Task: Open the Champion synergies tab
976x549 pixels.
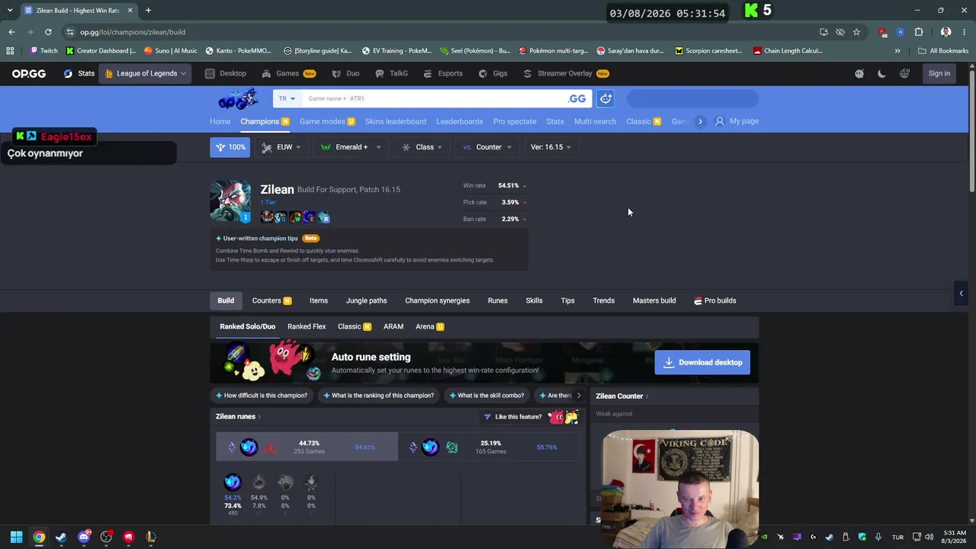Action: pos(437,300)
